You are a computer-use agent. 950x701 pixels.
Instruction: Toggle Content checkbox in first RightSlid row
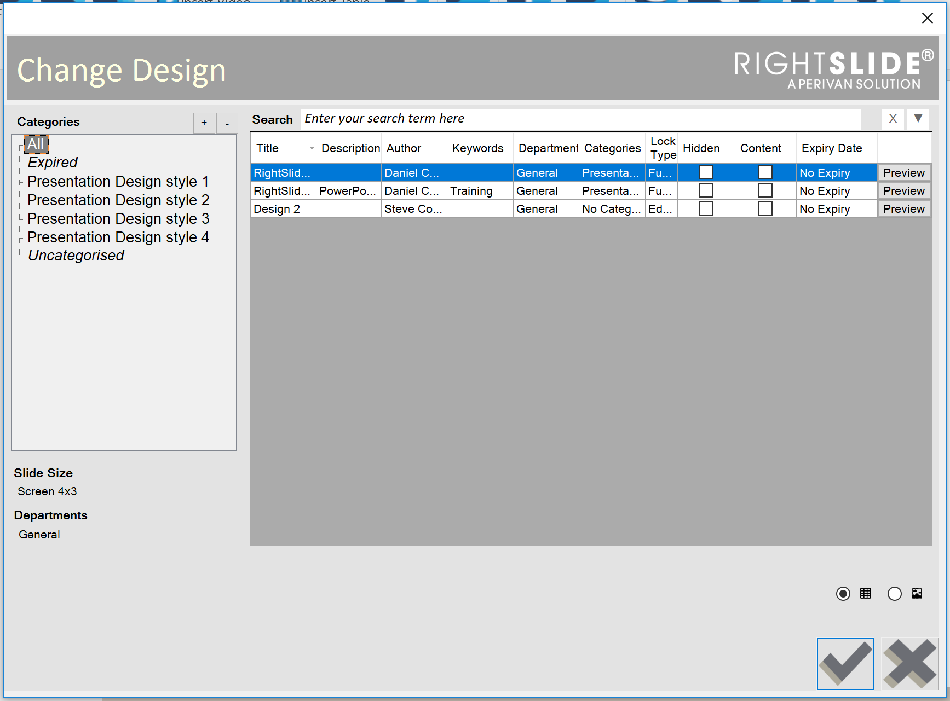pyautogui.click(x=765, y=172)
